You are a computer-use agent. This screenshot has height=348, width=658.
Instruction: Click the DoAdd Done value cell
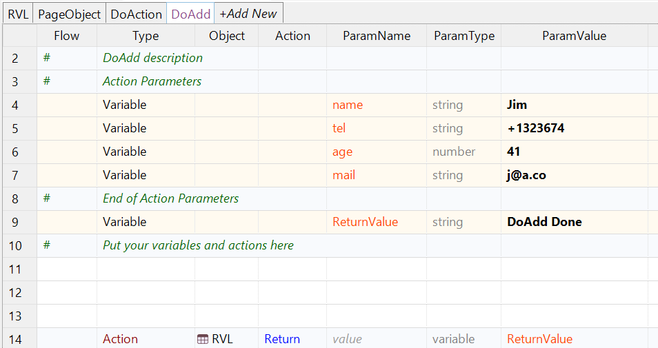click(574, 222)
